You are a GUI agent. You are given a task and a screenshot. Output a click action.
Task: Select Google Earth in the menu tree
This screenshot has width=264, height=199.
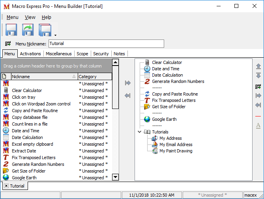(164, 119)
